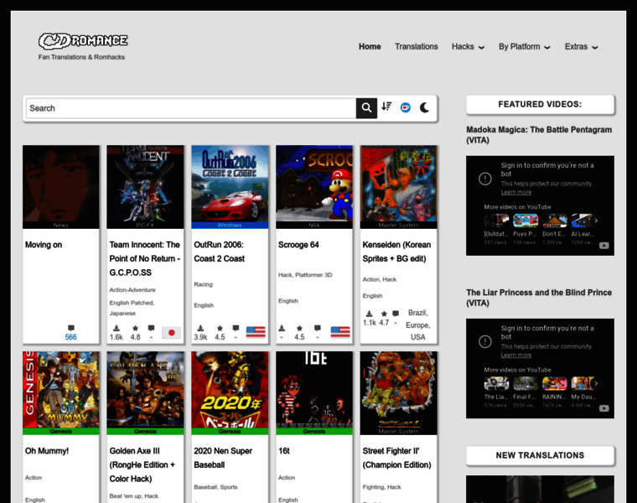Click the blue heart chat icon
Viewport: 637px width, 503px height.
coord(405,107)
